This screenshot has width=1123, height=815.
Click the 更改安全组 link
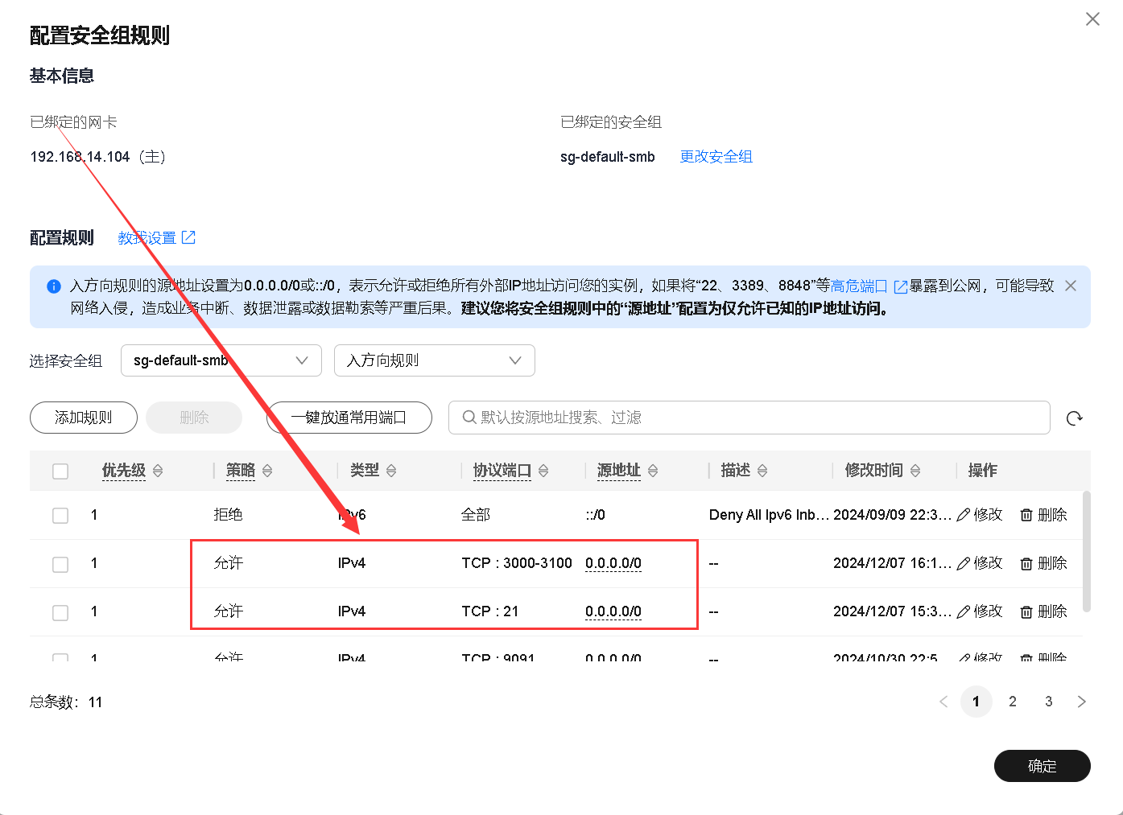[716, 156]
